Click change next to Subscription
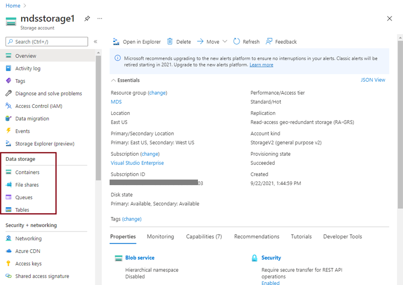Image resolution: width=403 pixels, height=285 pixels. (150, 154)
